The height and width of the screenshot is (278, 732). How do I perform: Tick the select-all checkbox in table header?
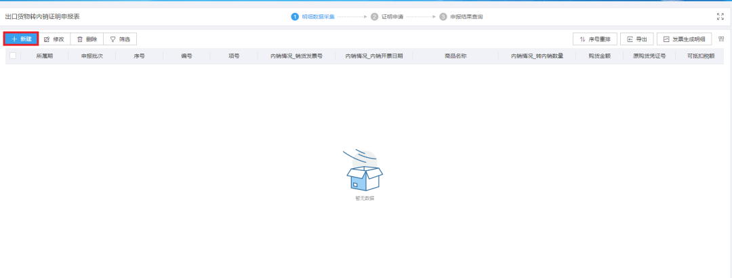coord(13,56)
